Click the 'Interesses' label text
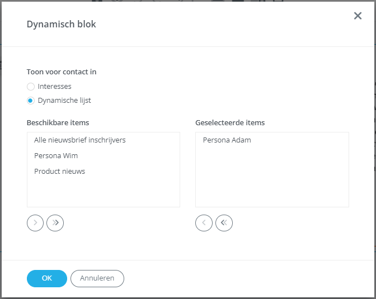The width and height of the screenshot is (376, 299). [x=55, y=86]
